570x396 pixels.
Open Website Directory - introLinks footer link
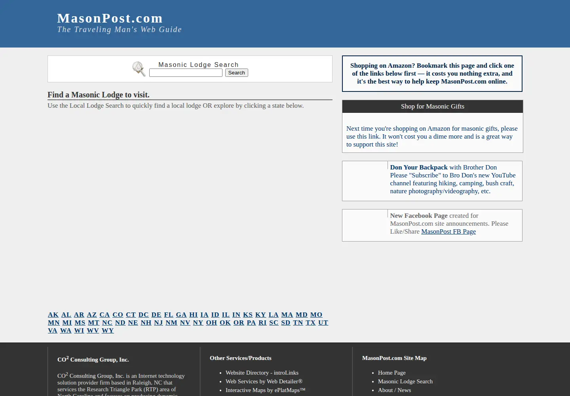coord(262,373)
